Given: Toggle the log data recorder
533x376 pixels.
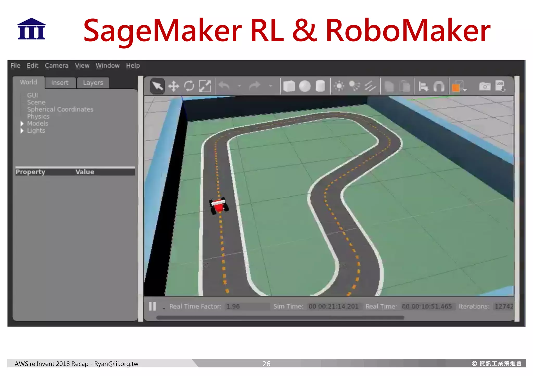Looking at the screenshot, I should [x=500, y=86].
